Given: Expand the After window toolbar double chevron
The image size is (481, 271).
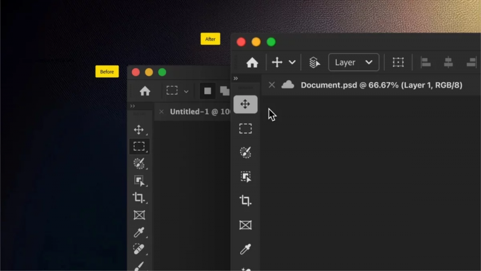Looking at the screenshot, I should [236, 78].
